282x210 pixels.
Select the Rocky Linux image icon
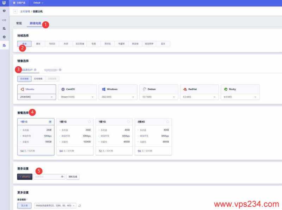coord(226,89)
